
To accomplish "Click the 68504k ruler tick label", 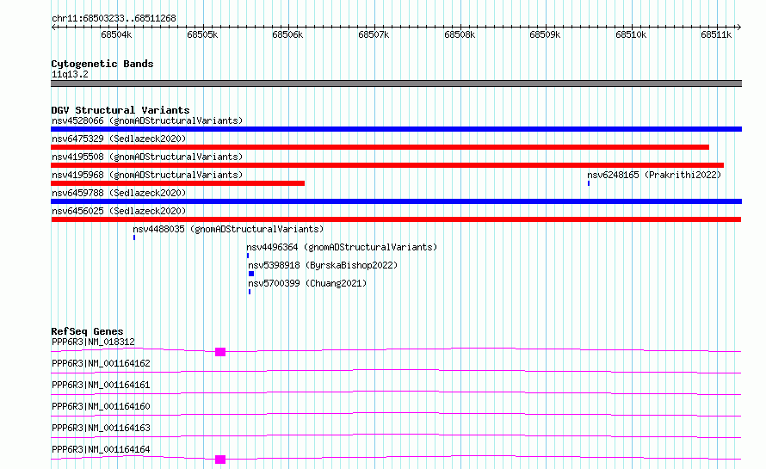I will pyautogui.click(x=116, y=34).
